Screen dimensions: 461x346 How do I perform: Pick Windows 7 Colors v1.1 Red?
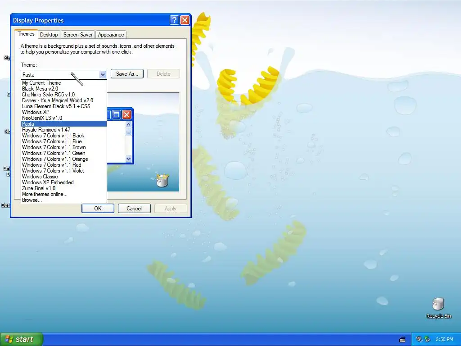[64, 165]
